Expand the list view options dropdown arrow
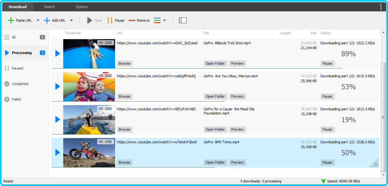 [x=164, y=20]
